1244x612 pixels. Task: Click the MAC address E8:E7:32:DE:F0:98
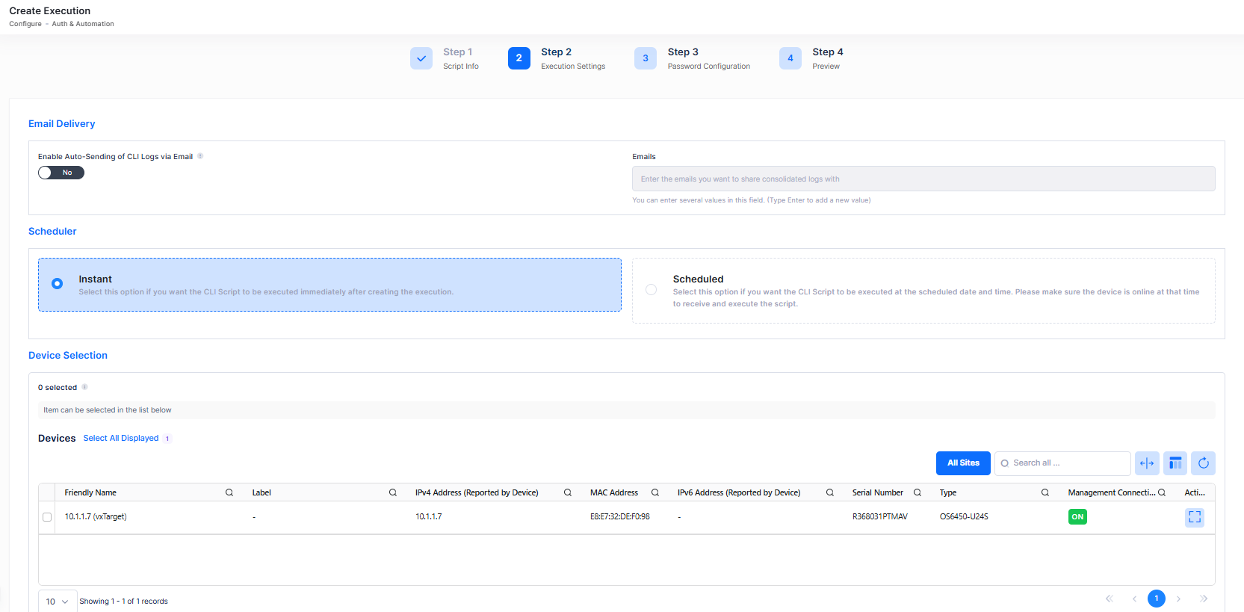point(620,516)
